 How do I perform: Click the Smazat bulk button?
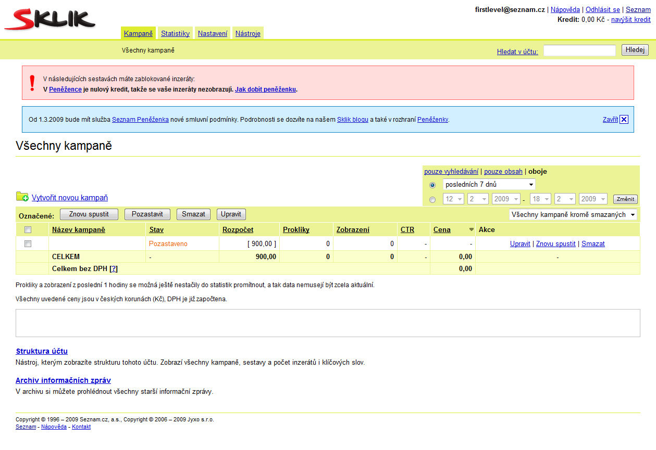[193, 214]
